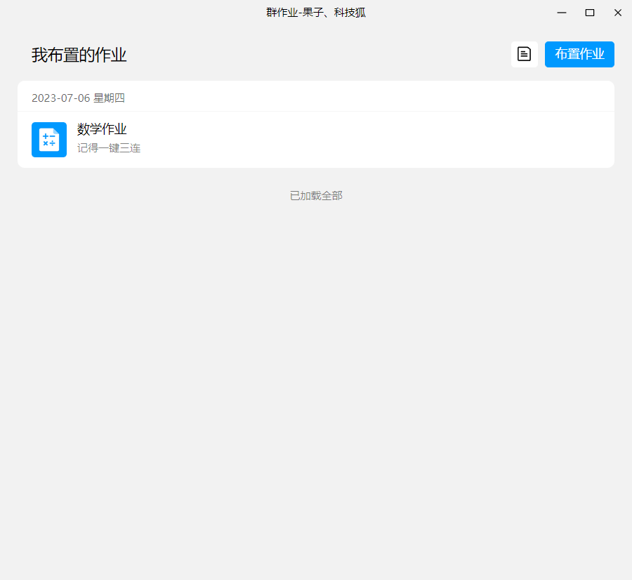Open the document list icon beside 布置作业
The width and height of the screenshot is (632, 580).
tap(525, 54)
